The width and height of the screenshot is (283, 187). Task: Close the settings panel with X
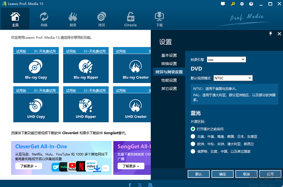pyautogui.click(x=279, y=34)
